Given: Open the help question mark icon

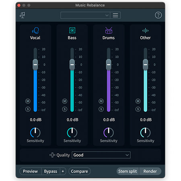Looking at the screenshot, I should click(x=158, y=15).
